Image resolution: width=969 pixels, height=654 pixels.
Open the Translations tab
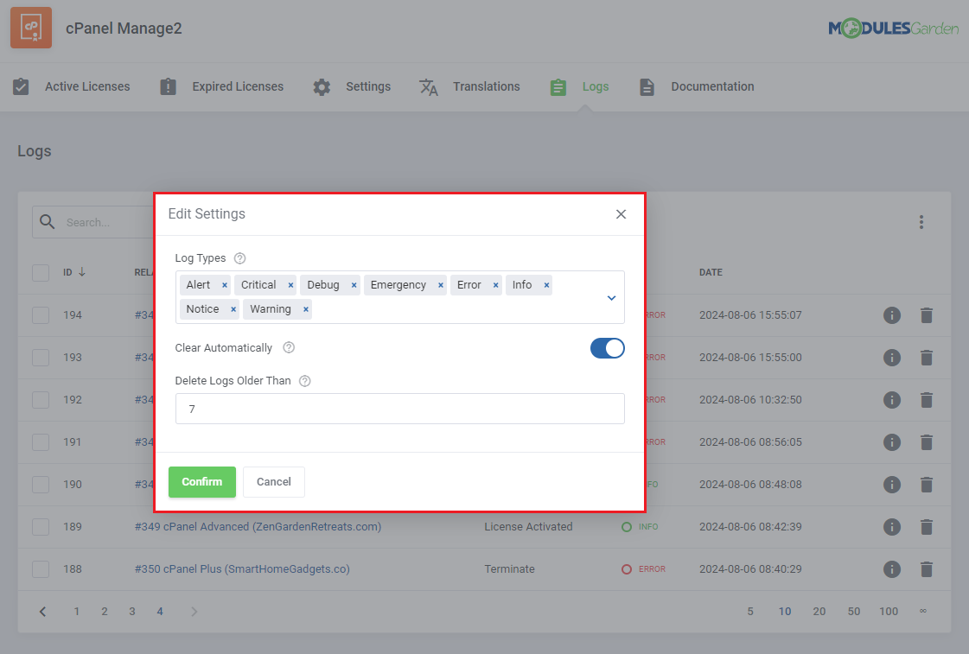click(469, 86)
